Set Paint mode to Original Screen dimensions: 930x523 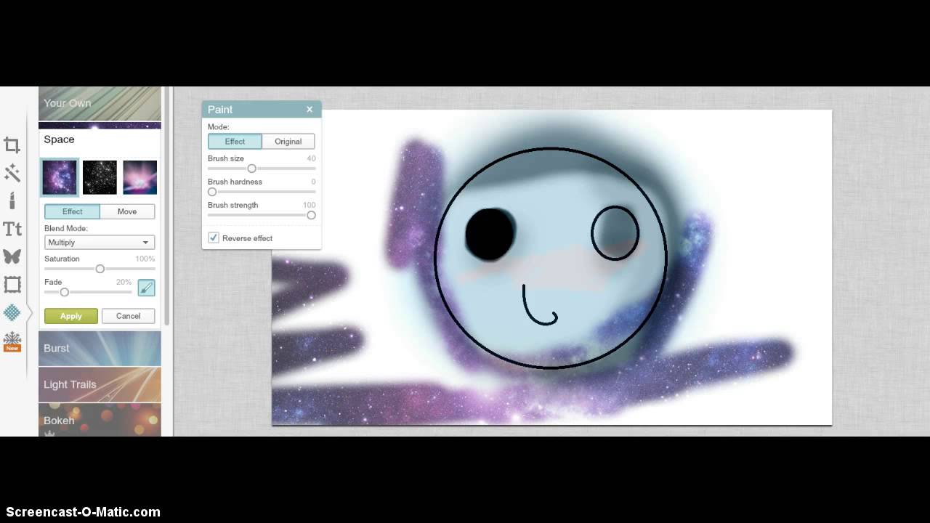point(288,141)
